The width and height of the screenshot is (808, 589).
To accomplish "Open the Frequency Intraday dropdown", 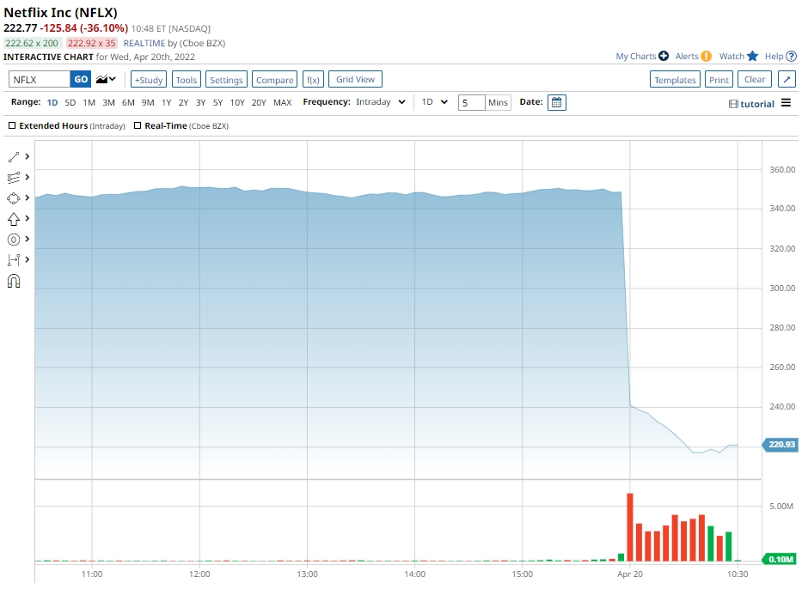I will click(x=381, y=102).
